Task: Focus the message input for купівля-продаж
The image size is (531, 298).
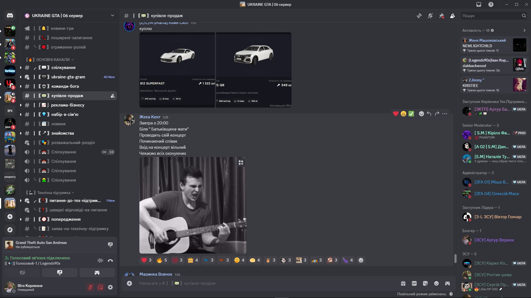Action: point(265,283)
